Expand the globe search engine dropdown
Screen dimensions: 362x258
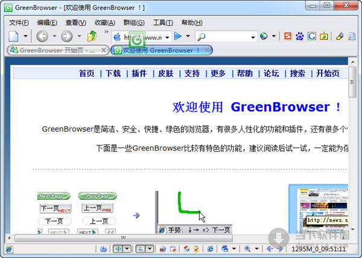coord(274,36)
